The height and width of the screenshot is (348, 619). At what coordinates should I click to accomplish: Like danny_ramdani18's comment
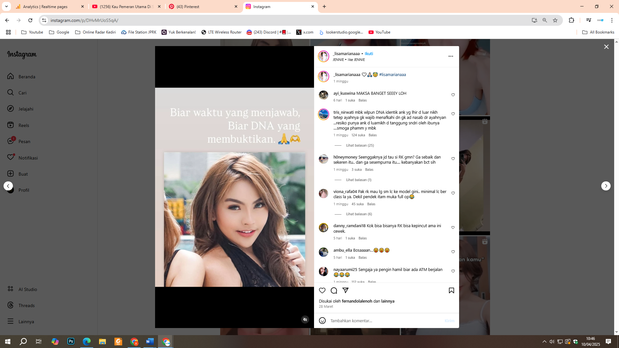point(453,227)
